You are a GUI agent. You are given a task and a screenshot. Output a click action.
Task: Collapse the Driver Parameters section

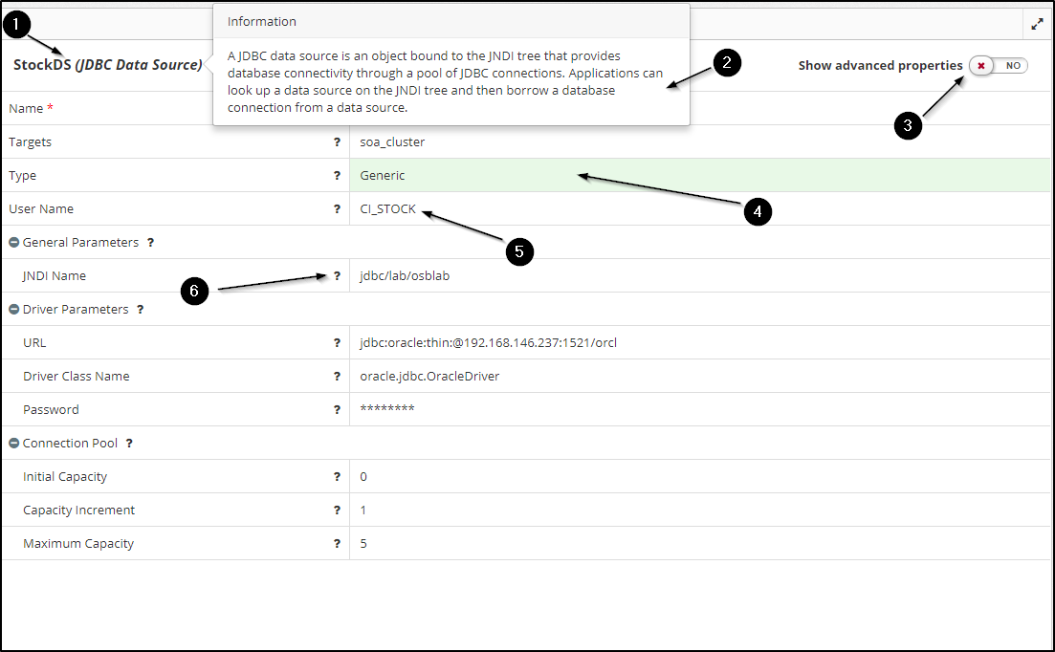click(x=14, y=310)
